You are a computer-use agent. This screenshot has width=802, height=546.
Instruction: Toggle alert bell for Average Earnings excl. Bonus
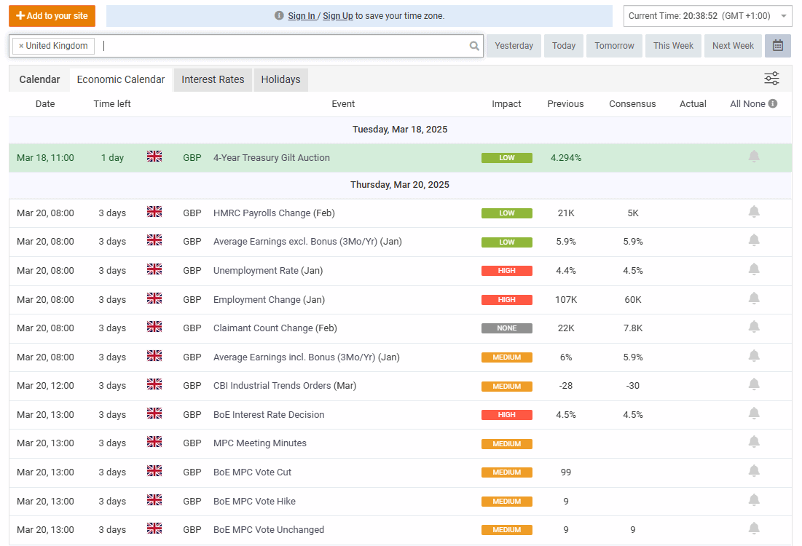[754, 240]
